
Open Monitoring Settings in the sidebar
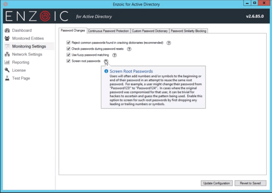pyautogui.click(x=29, y=46)
